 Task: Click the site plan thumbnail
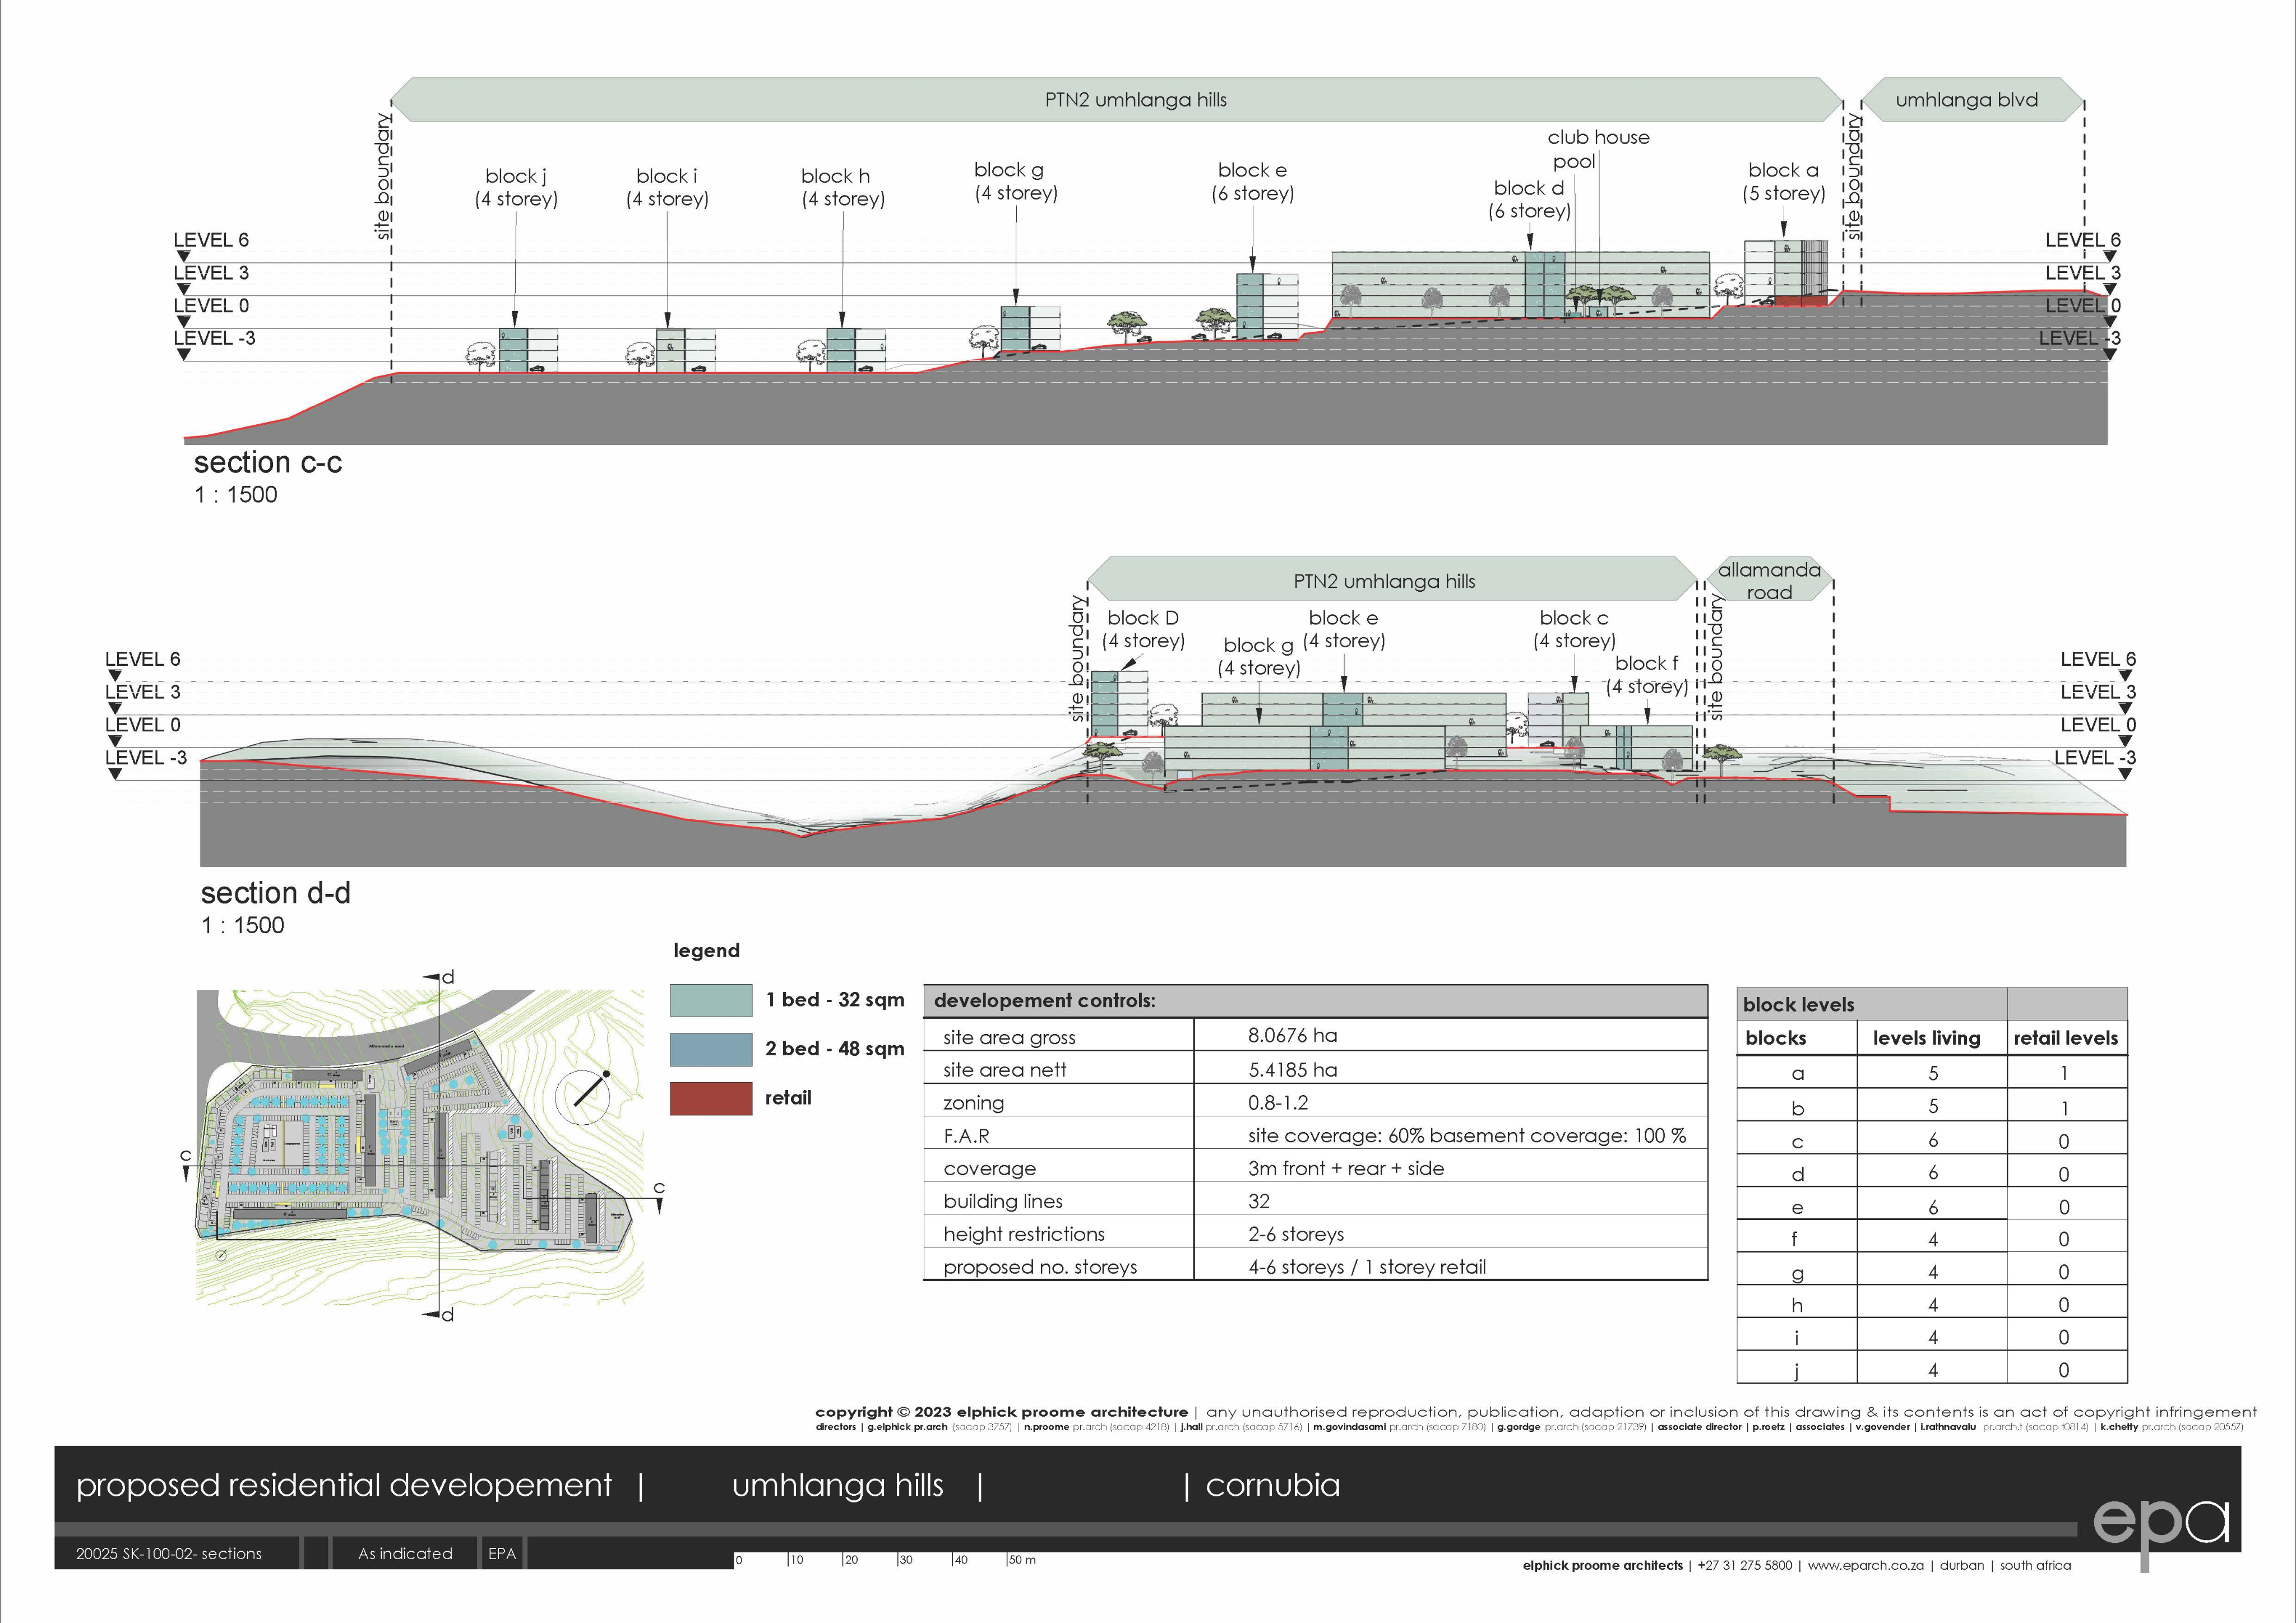(x=420, y=1146)
